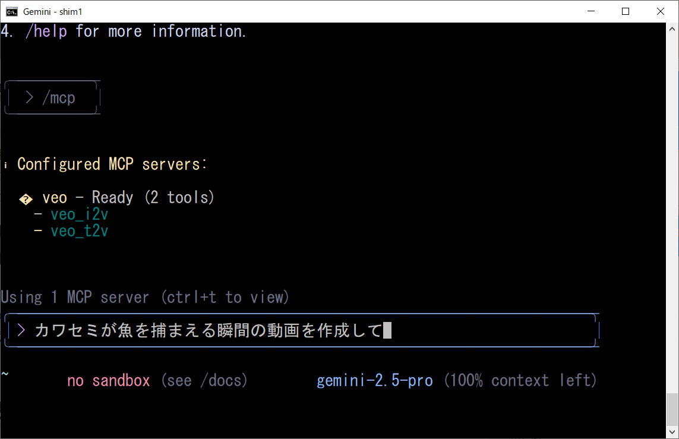The height and width of the screenshot is (439, 679).
Task: Select the veo_t2v tool entry
Action: click(x=79, y=231)
